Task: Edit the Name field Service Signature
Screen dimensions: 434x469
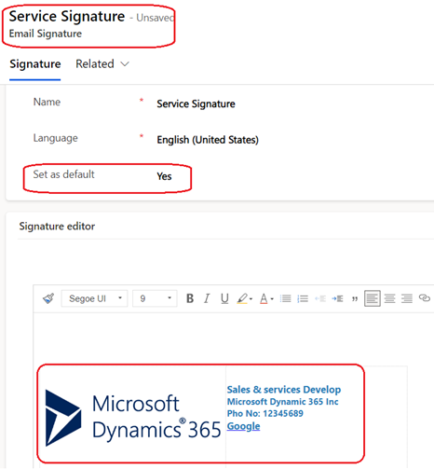Action: point(196,103)
